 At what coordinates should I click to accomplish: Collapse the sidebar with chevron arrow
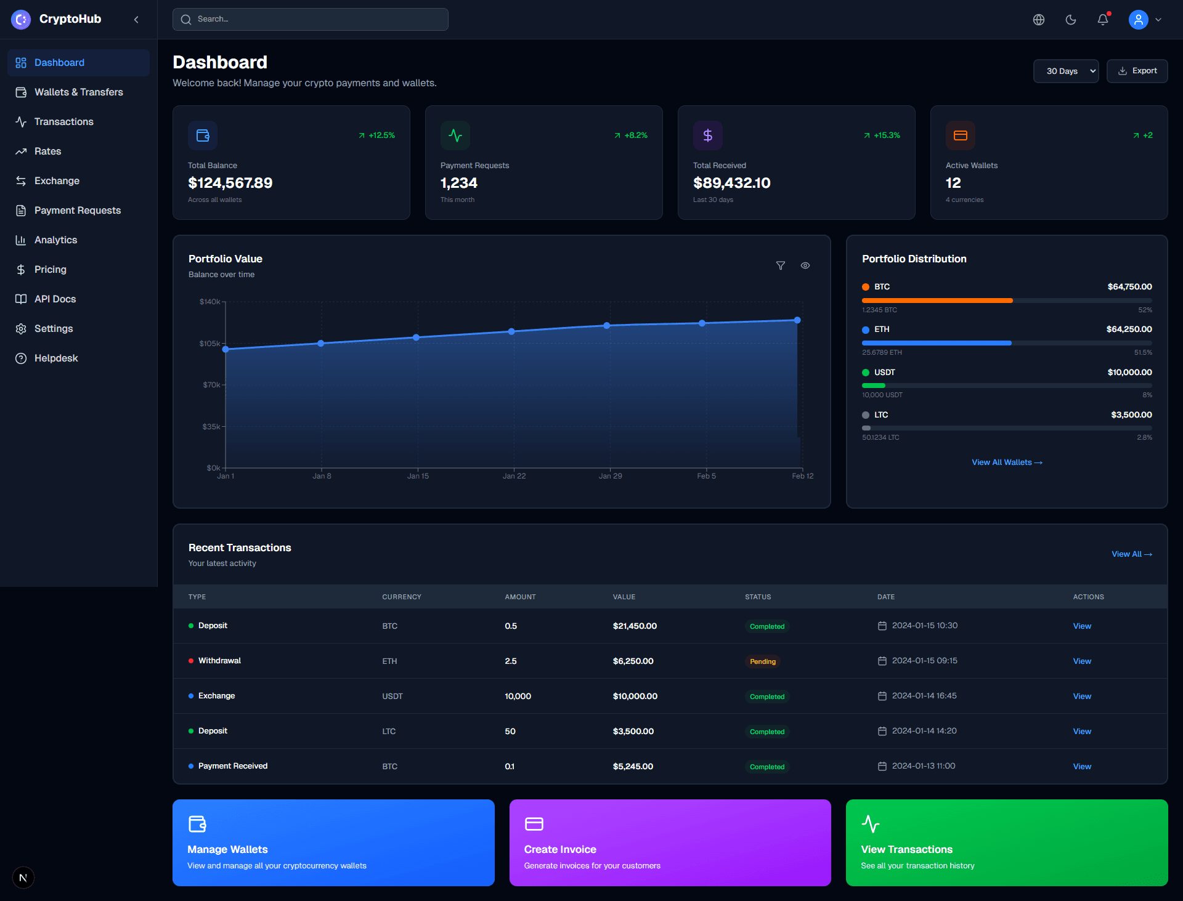coord(136,20)
